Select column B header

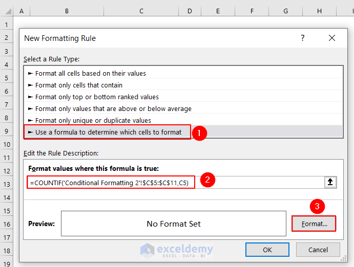coord(67,11)
